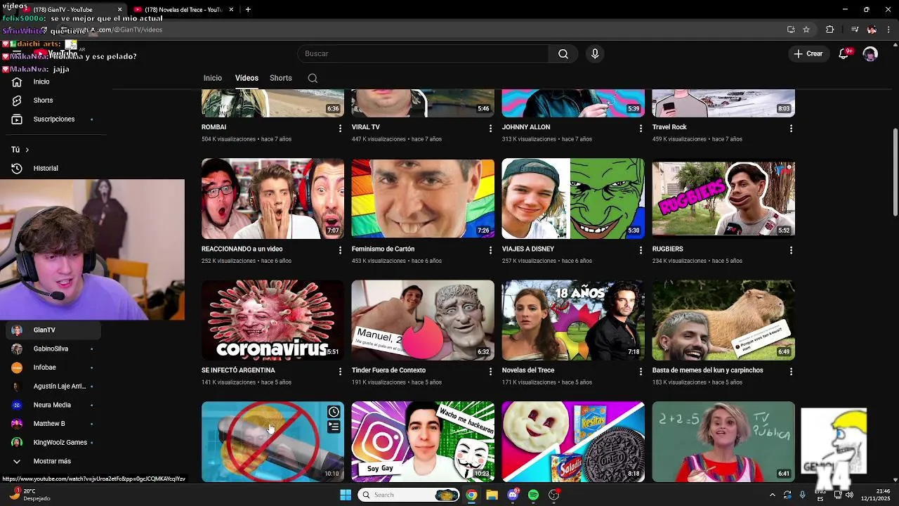Image resolution: width=899 pixels, height=506 pixels.
Task: Open notifications bell
Action: pos(844,54)
